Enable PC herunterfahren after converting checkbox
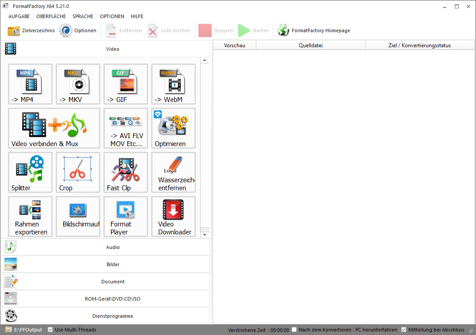Image resolution: width=476 pixels, height=335 pixels. coord(294,330)
